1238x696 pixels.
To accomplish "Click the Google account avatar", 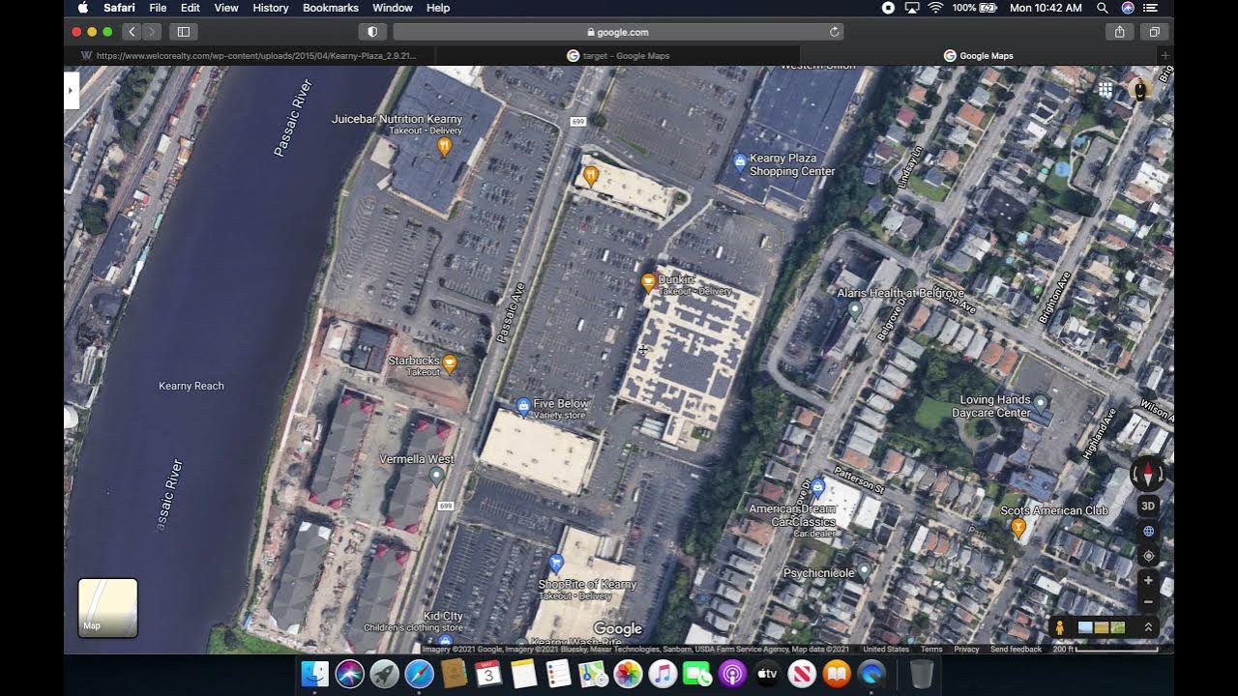I will pos(1139,90).
